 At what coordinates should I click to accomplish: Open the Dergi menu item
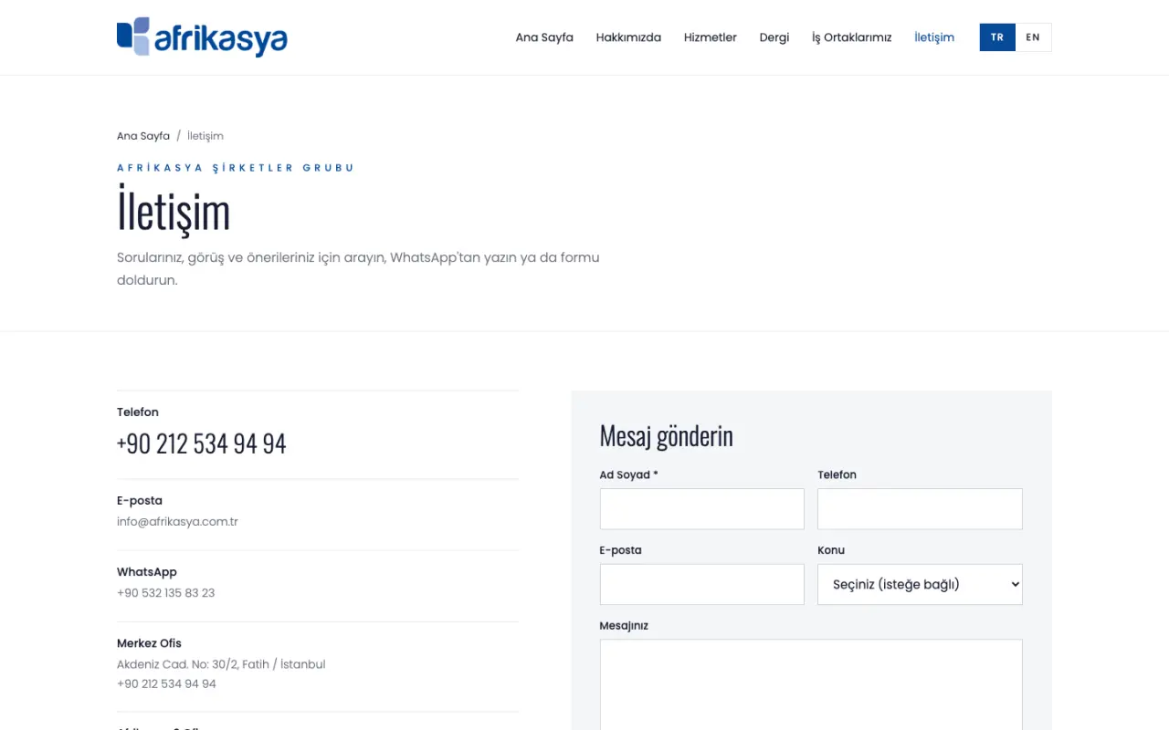point(774,37)
